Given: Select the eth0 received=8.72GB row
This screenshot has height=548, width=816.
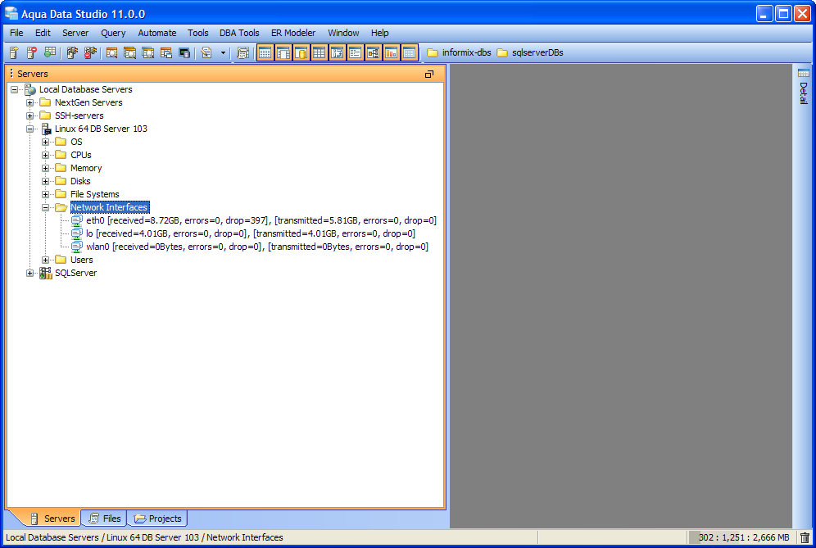Looking at the screenshot, I should tap(261, 220).
